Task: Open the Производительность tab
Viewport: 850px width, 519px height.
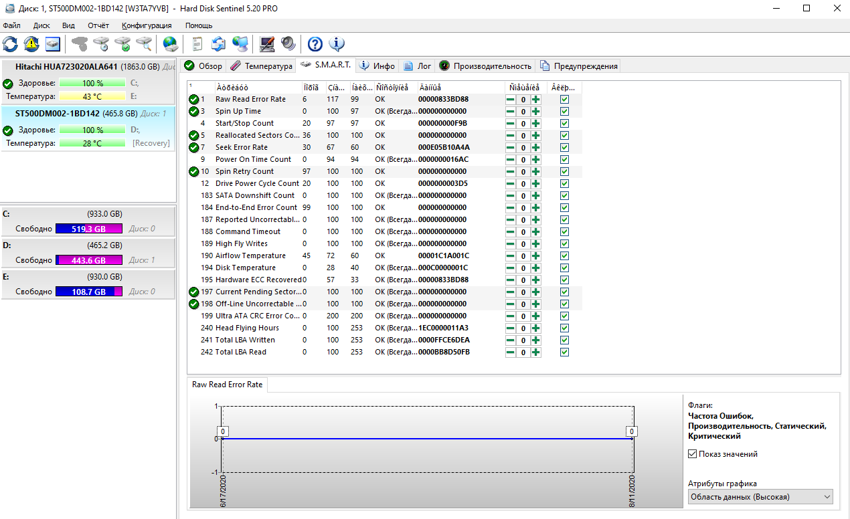Action: click(485, 66)
